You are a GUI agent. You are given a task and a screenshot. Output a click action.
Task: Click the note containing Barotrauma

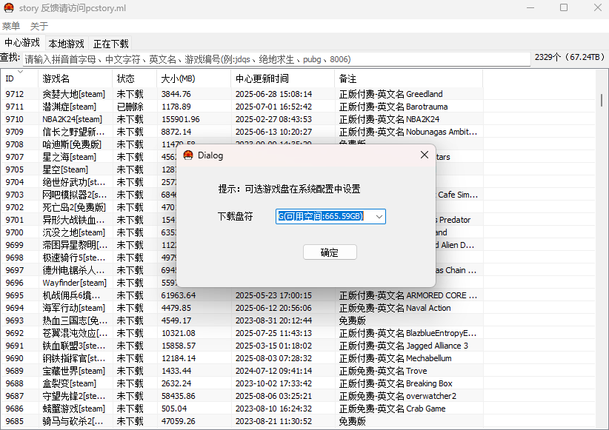pyautogui.click(x=393, y=107)
